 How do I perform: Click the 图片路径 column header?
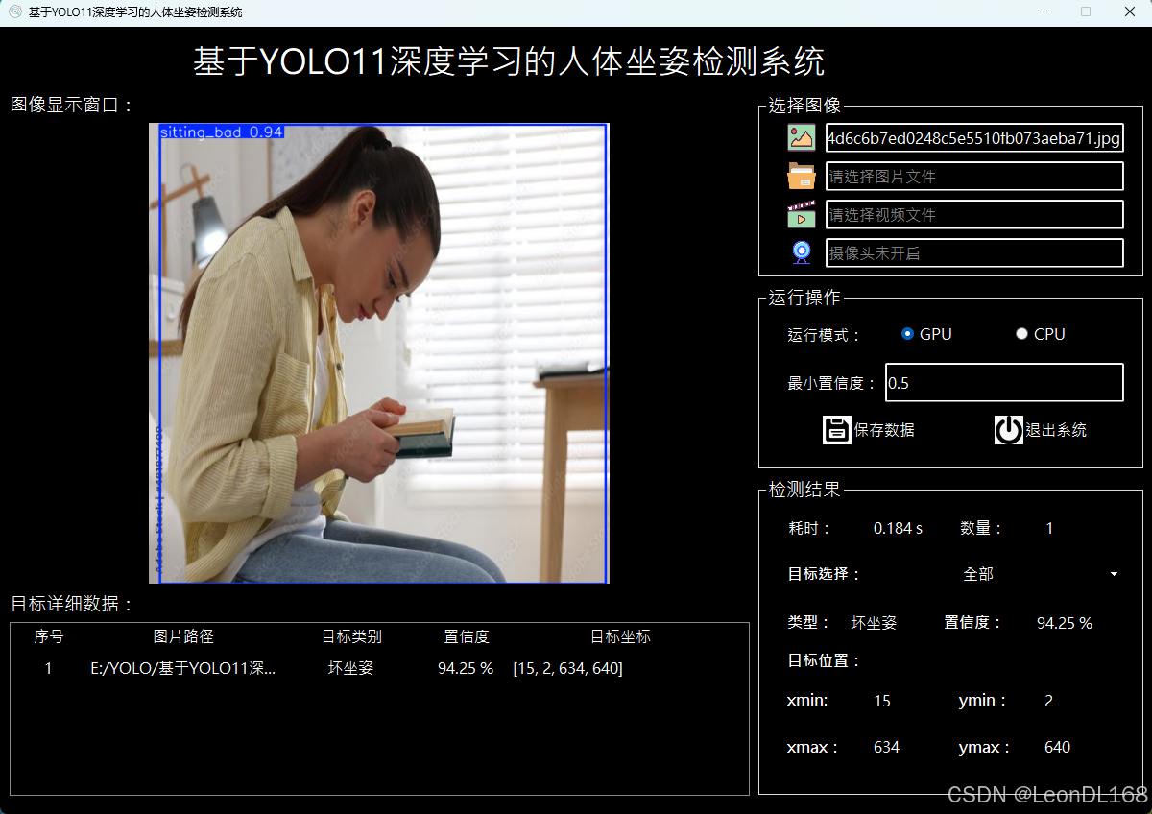(183, 636)
